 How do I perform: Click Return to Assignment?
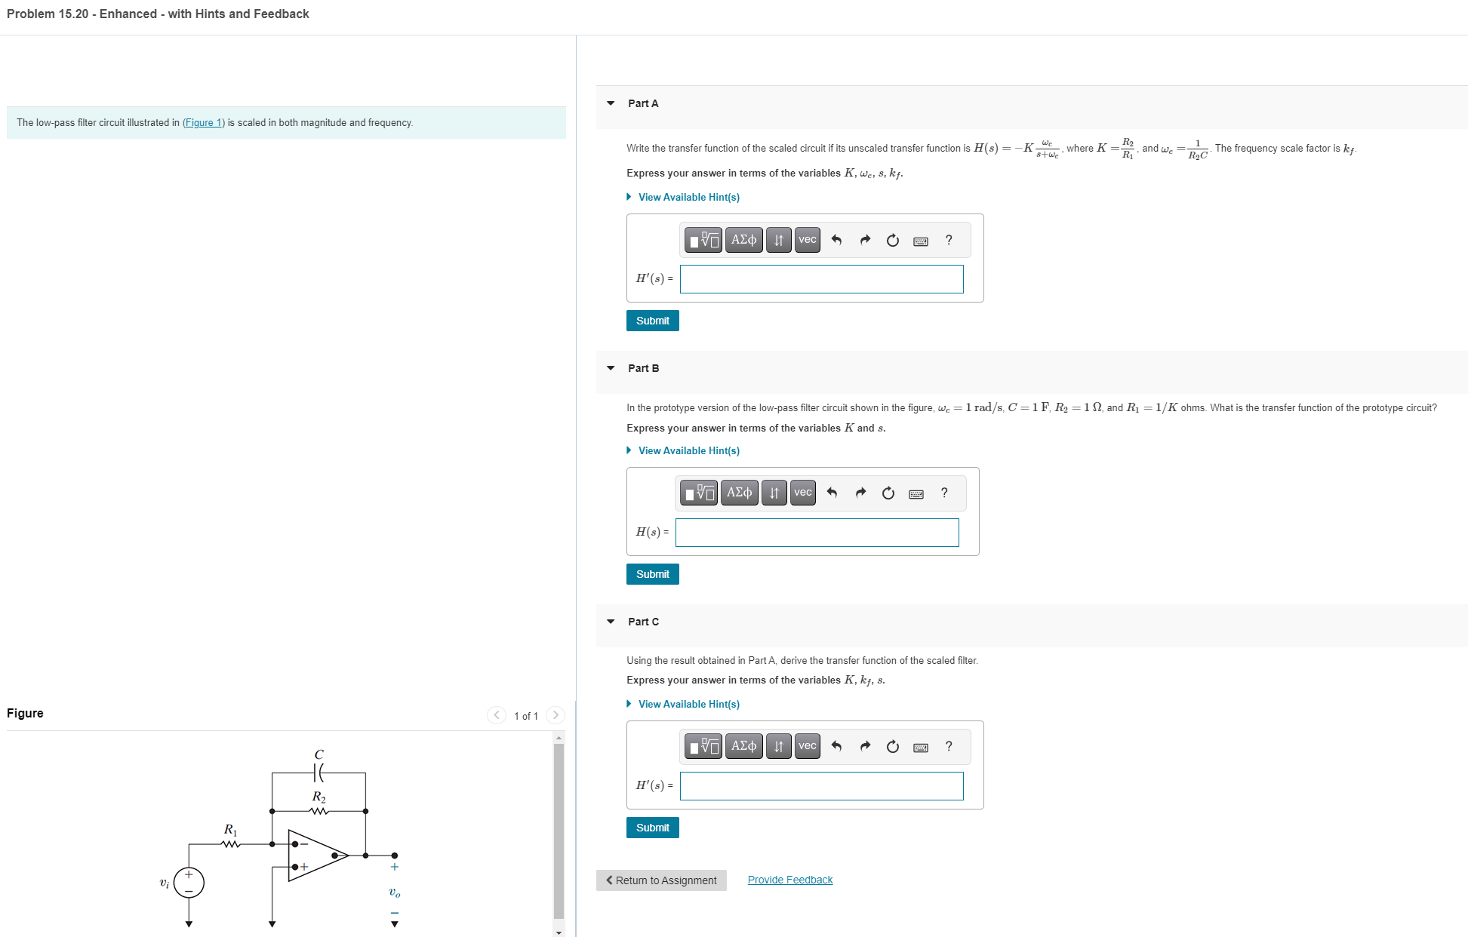661,880
